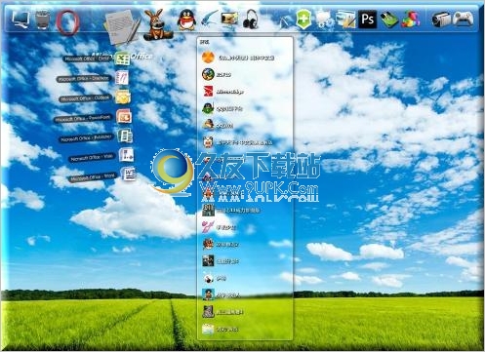Launch Excel from the Office stack
This screenshot has height=352, width=485.
pos(122,59)
